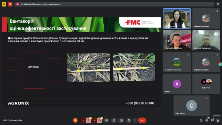Select Сапієнко Володимир video tile
Image resolution: width=222 pixels, height=125 pixels.
206,40
